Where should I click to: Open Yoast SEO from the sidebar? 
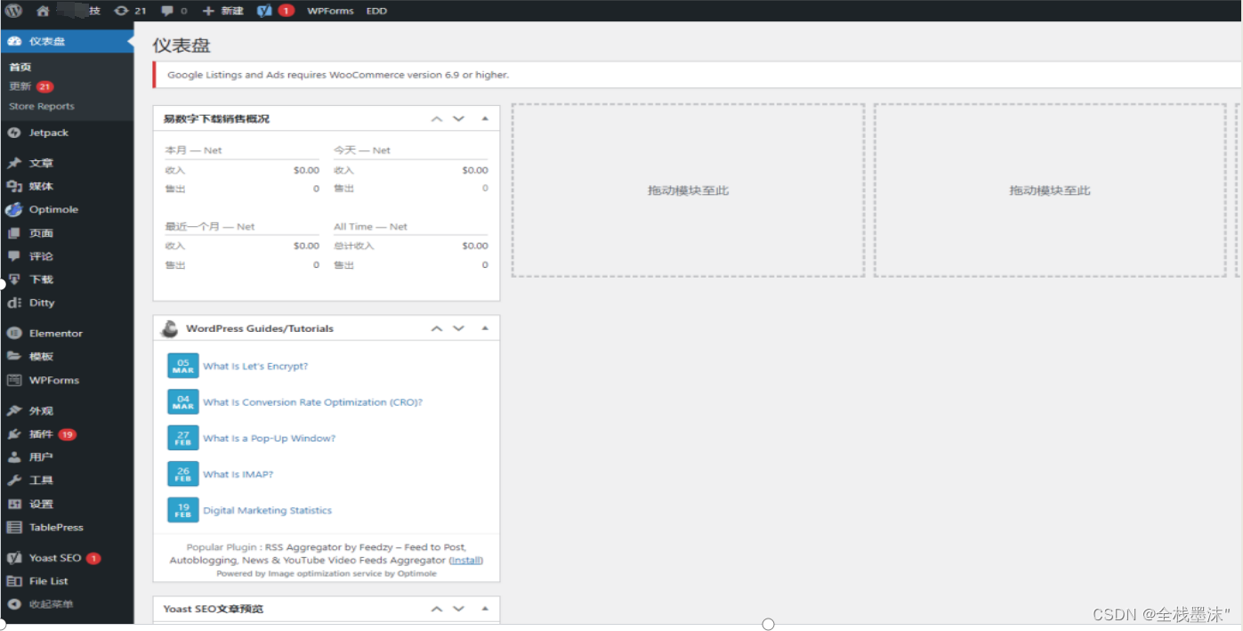click(53, 557)
